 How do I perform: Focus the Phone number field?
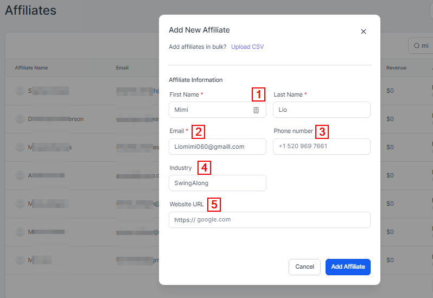click(x=321, y=147)
